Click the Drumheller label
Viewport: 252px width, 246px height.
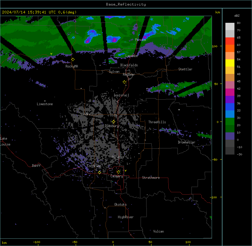(x=187, y=142)
